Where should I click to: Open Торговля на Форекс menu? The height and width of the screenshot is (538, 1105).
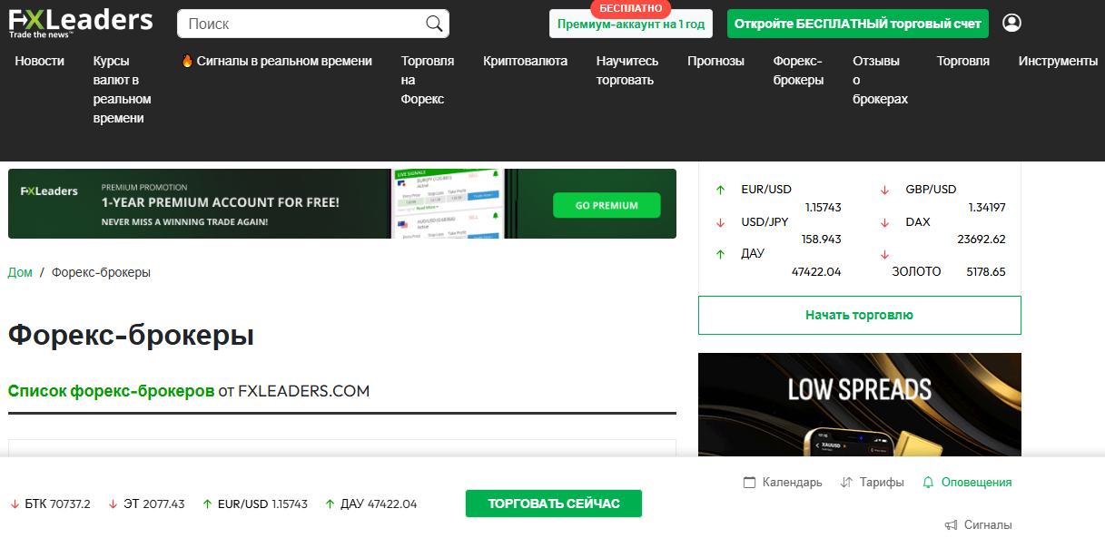[x=428, y=80]
